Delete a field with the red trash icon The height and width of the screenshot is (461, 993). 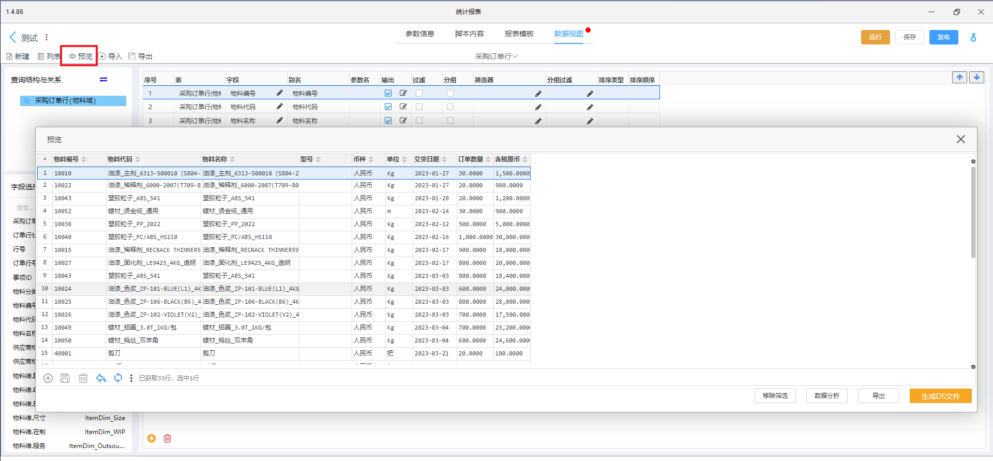point(168,438)
